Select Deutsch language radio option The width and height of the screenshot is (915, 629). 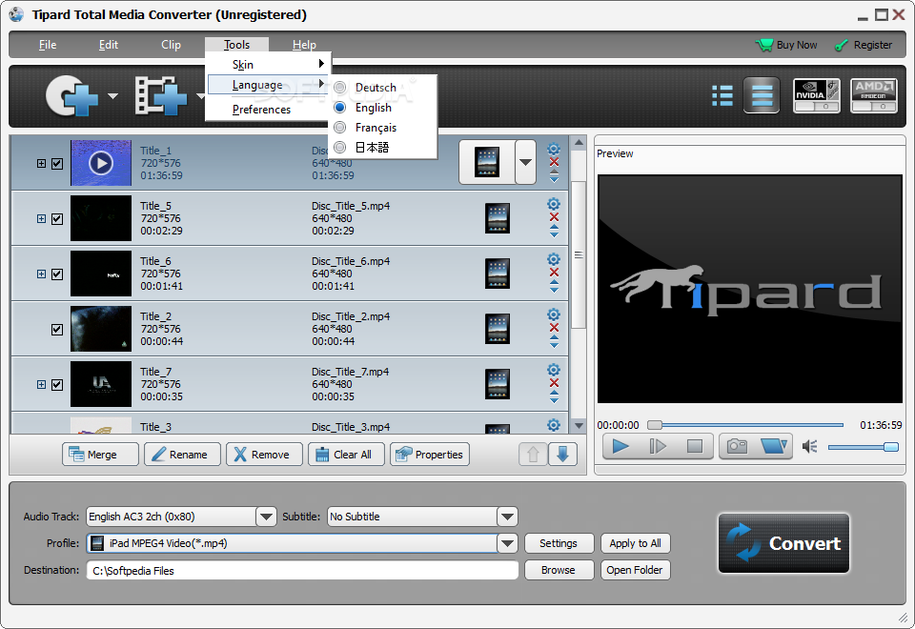(x=340, y=88)
